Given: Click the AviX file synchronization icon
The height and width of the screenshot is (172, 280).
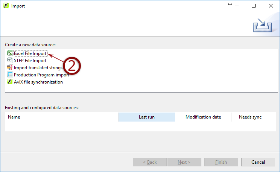Looking at the screenshot, I should (x=10, y=82).
